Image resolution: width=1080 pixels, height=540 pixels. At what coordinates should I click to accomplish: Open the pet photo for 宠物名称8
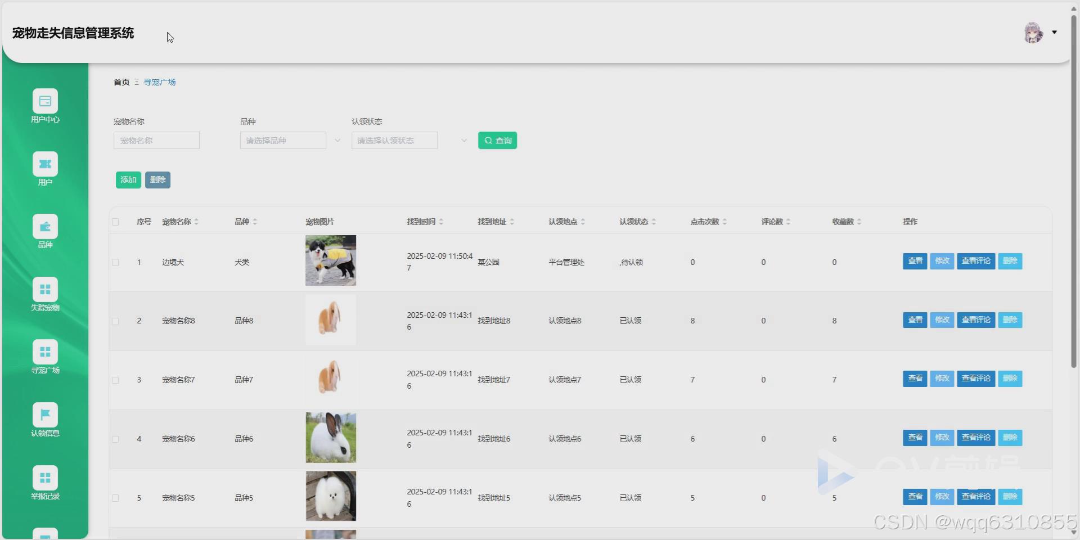(331, 319)
